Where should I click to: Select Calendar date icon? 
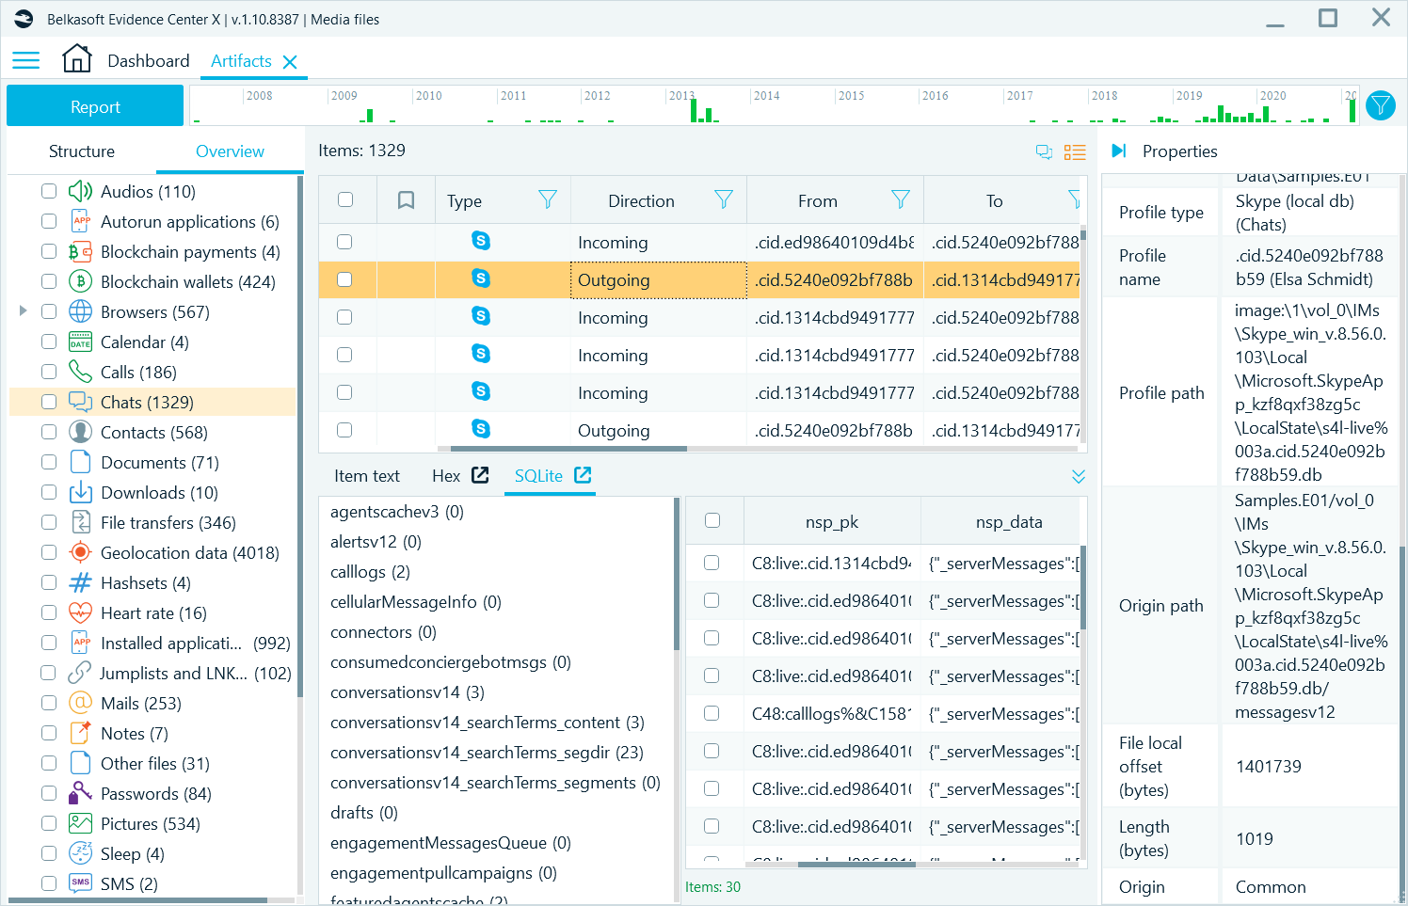click(x=80, y=342)
